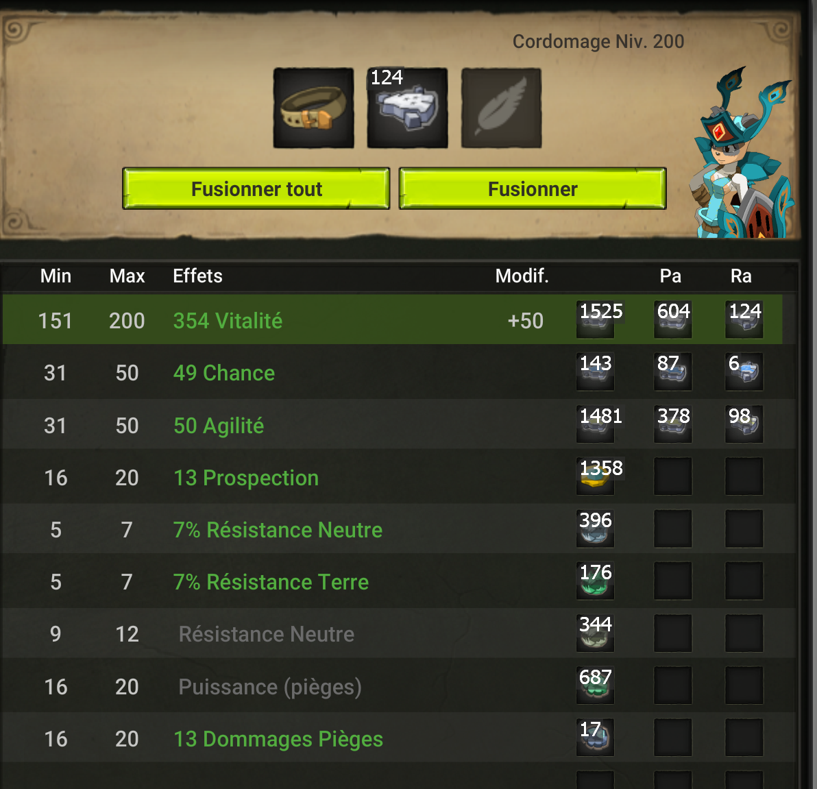
Task: Select the Prospection rune 1358
Action: tap(595, 476)
